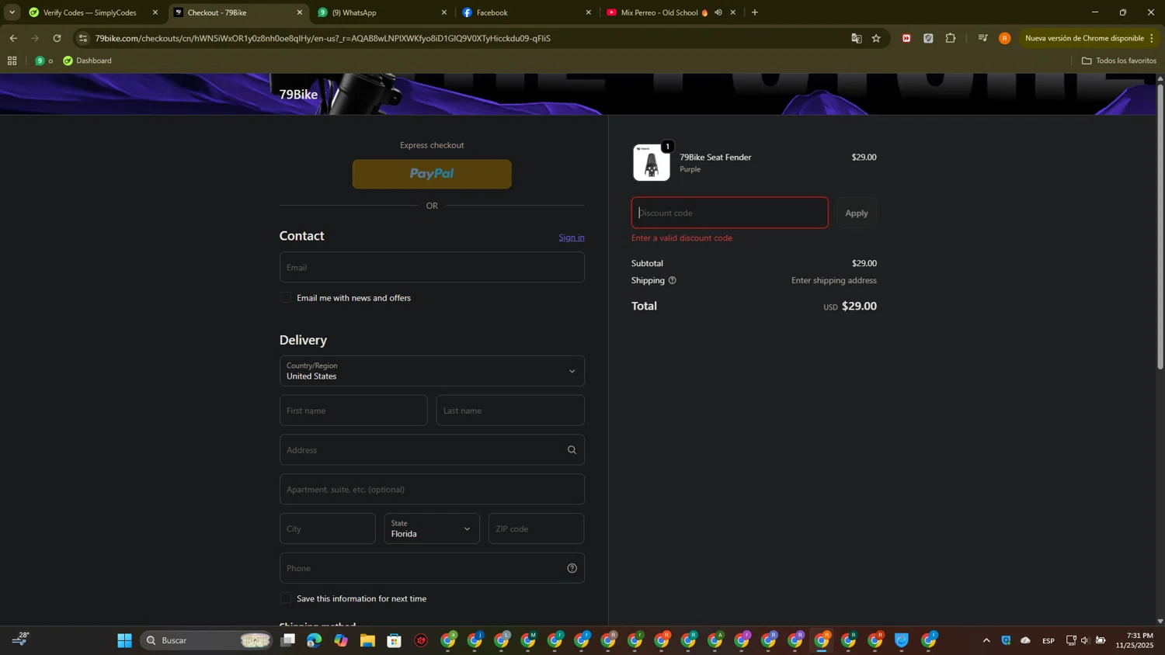The height and width of the screenshot is (655, 1165).
Task: Close the Facebook tab
Action: click(x=588, y=12)
